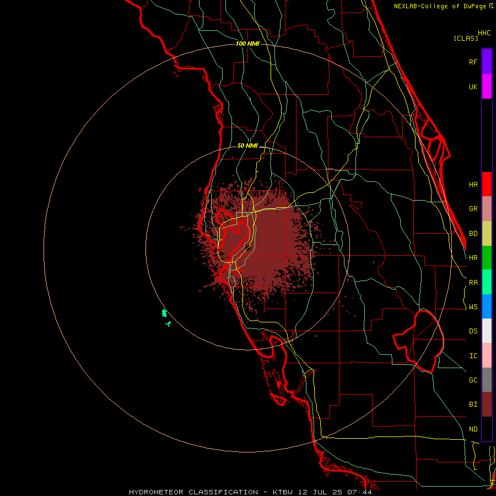Click the green rain echo offshore
This screenshot has width=496, height=496.
164,314
